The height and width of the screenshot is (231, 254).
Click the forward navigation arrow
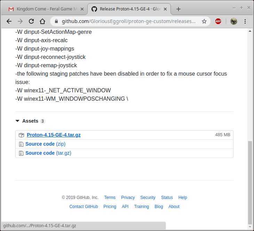click(20, 21)
